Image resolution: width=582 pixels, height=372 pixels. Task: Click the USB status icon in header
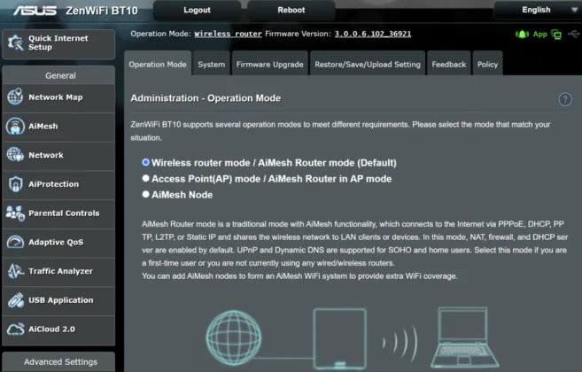pyautogui.click(x=573, y=35)
